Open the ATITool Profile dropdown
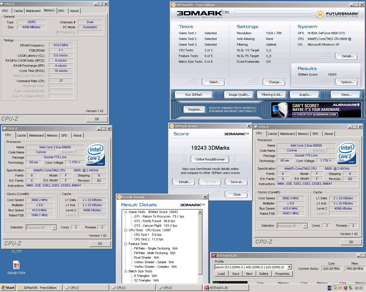This screenshot has height=292, width=366. point(289,267)
